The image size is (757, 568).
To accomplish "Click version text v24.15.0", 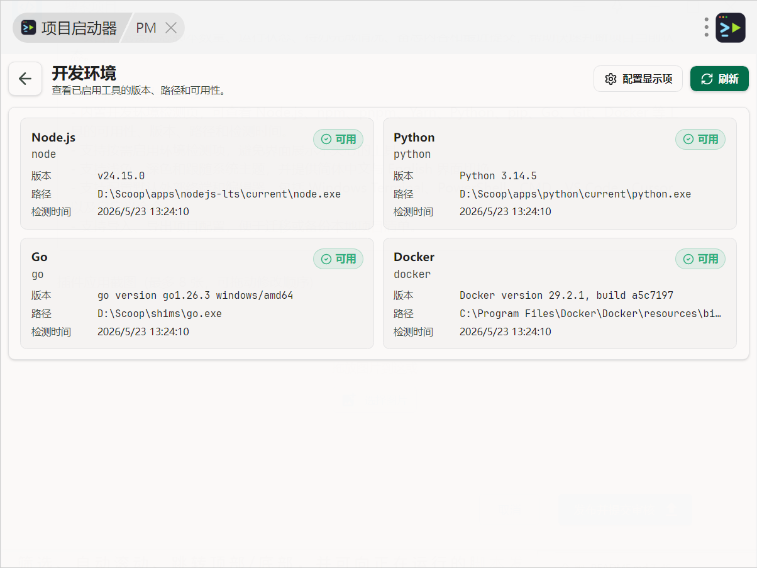I will (x=121, y=175).
